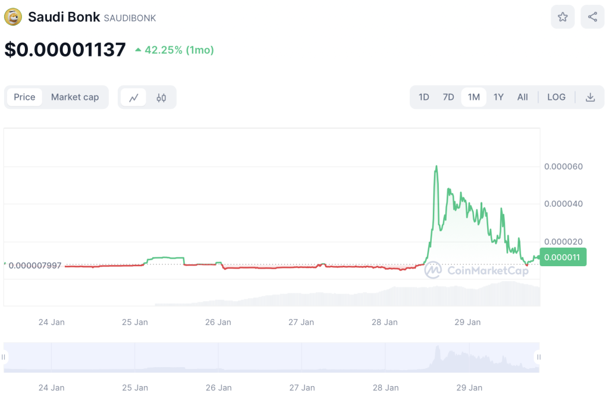
Task: Select the Market cap tab
Action: point(75,97)
